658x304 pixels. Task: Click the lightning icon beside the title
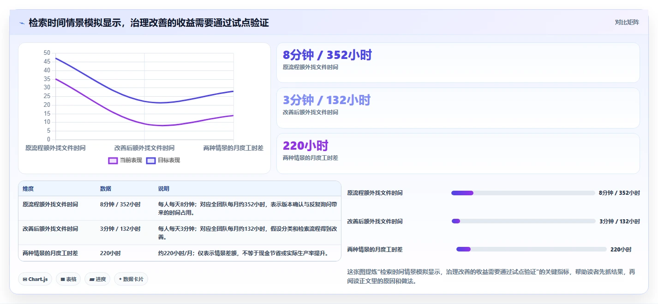tap(22, 23)
